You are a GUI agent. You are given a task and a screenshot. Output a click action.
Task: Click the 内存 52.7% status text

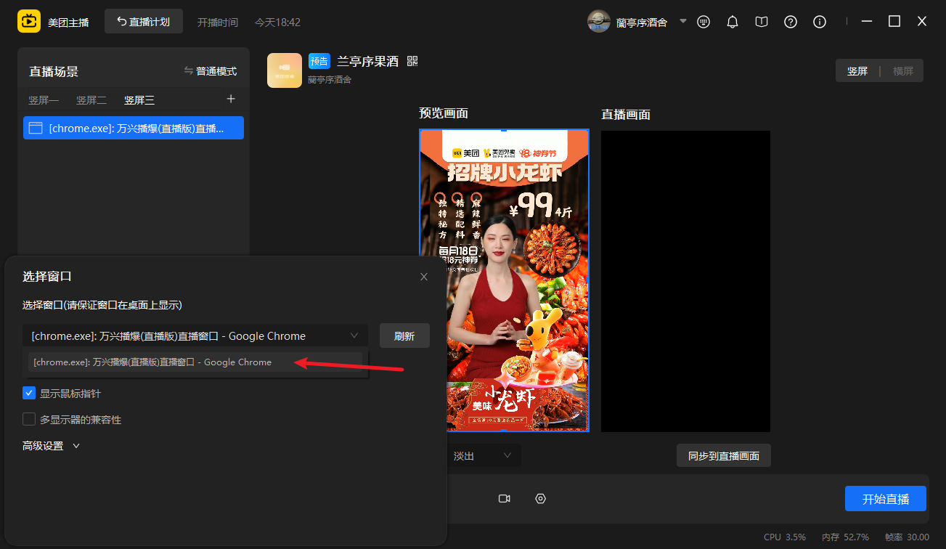[x=846, y=537]
